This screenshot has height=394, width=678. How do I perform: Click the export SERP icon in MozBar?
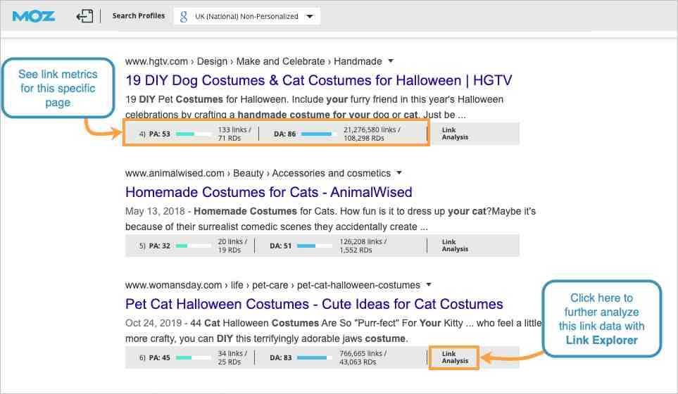[x=84, y=16]
